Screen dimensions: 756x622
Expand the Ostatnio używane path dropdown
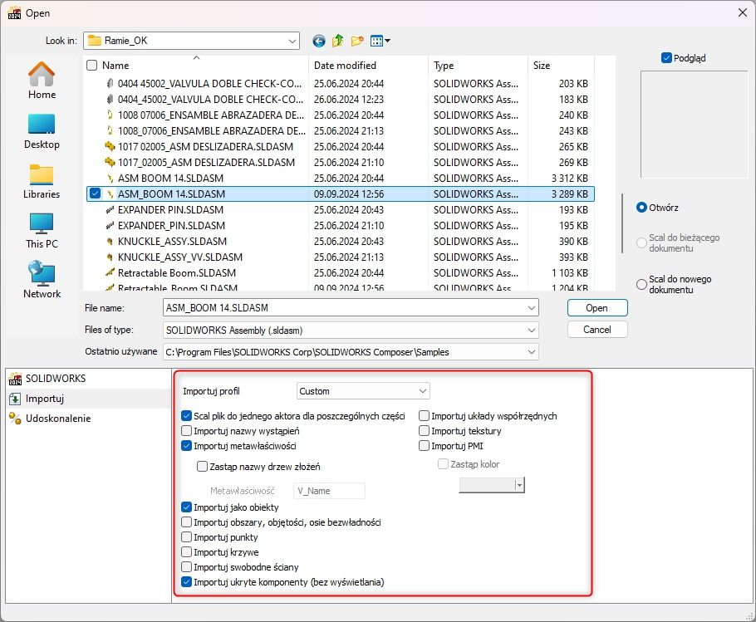point(532,352)
